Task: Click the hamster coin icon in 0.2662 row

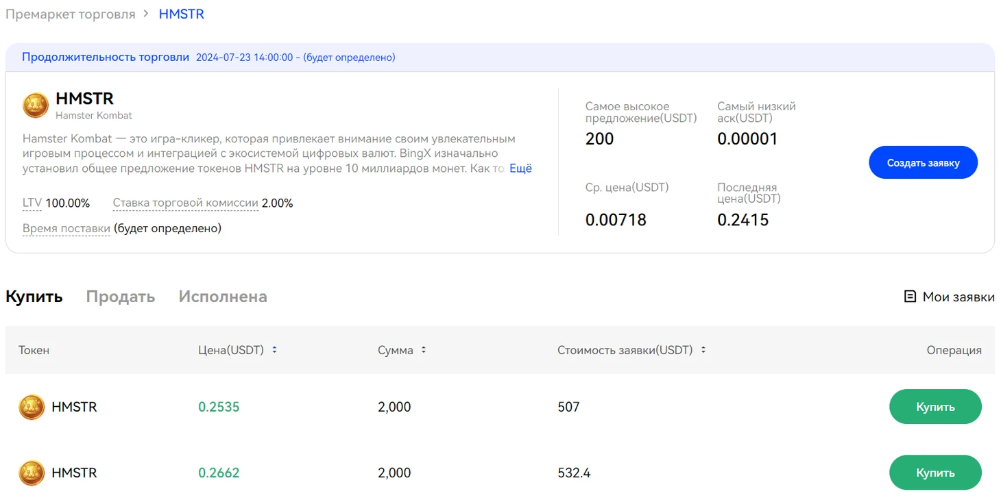Action: pyautogui.click(x=32, y=473)
